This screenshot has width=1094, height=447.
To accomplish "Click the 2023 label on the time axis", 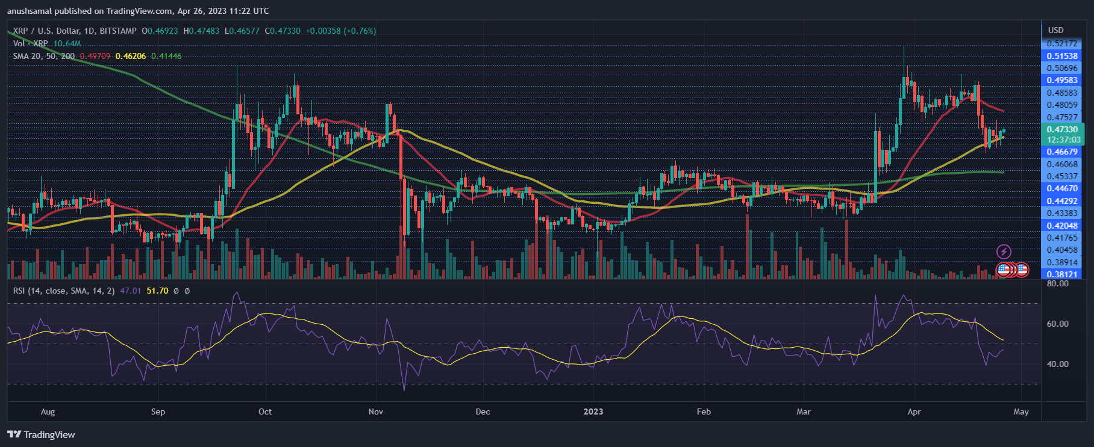I will coord(593,412).
